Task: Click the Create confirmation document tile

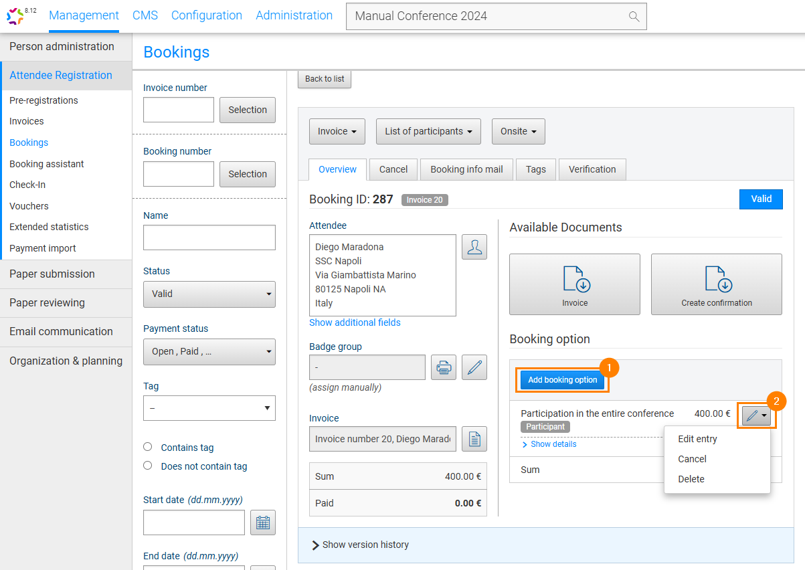Action: point(716,284)
